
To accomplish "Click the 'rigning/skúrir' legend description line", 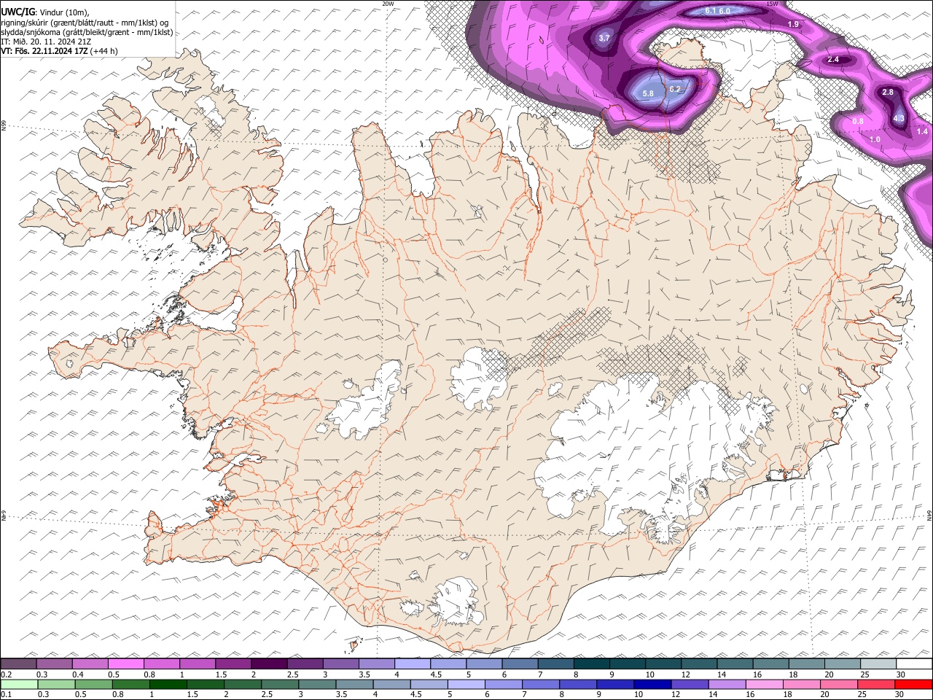I will coord(85,22).
